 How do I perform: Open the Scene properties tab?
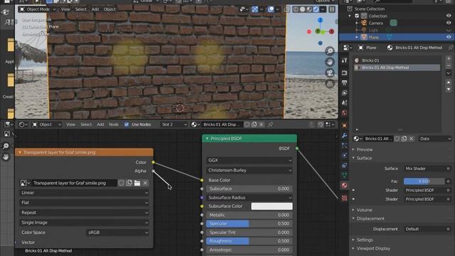(x=344, y=102)
